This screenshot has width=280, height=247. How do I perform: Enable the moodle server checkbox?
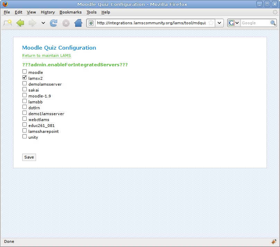(x=25, y=72)
